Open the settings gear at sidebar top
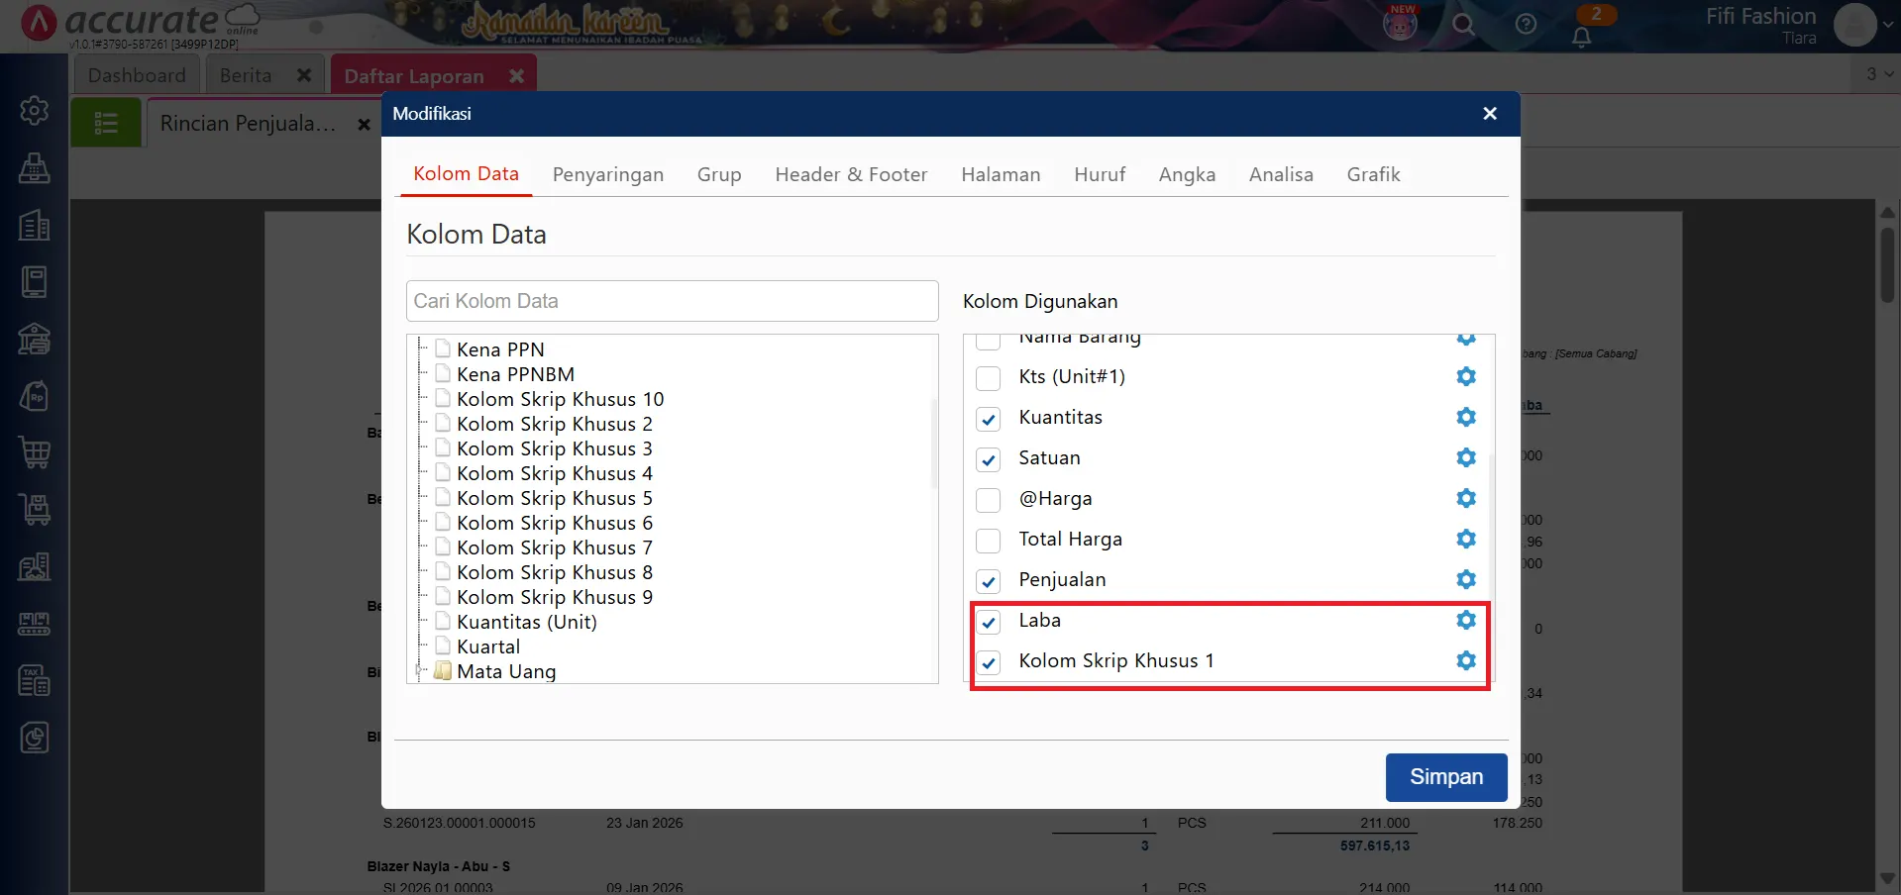 (35, 111)
